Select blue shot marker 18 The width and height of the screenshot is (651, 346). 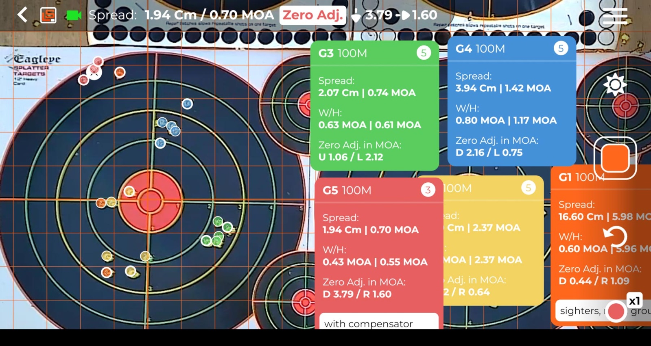pyautogui.click(x=187, y=104)
